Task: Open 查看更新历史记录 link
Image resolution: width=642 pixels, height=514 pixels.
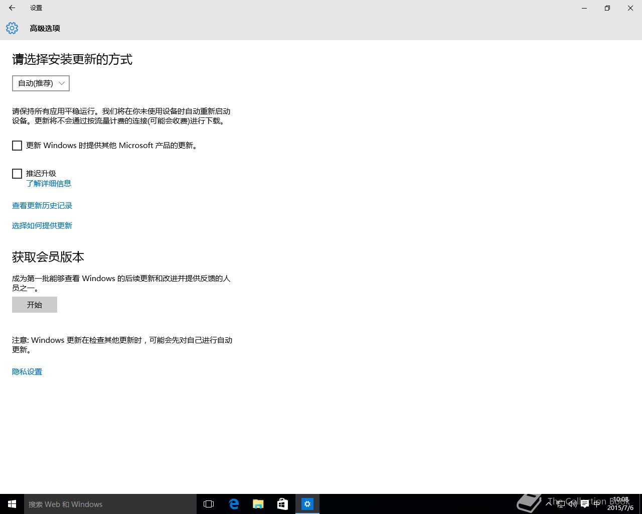Action: (42, 206)
